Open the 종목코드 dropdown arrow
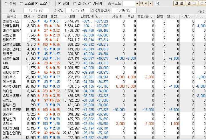 click(x=137, y=3)
